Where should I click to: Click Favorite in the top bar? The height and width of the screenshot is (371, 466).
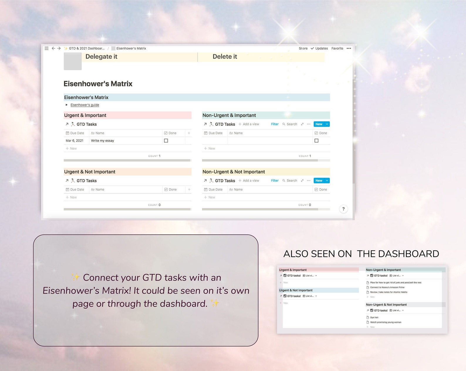coord(337,48)
